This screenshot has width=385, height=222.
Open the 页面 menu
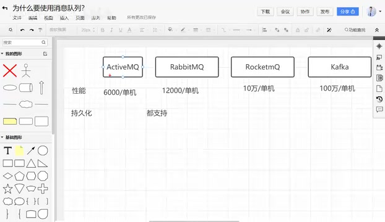80,18
